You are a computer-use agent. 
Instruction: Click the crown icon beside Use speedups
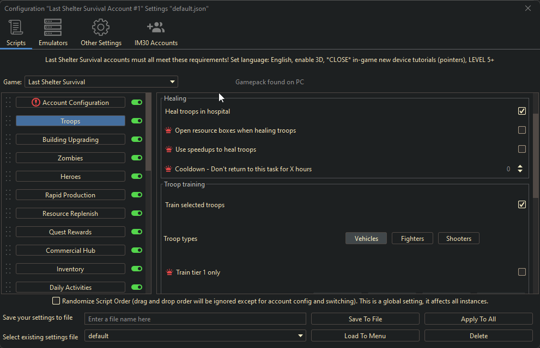click(168, 149)
